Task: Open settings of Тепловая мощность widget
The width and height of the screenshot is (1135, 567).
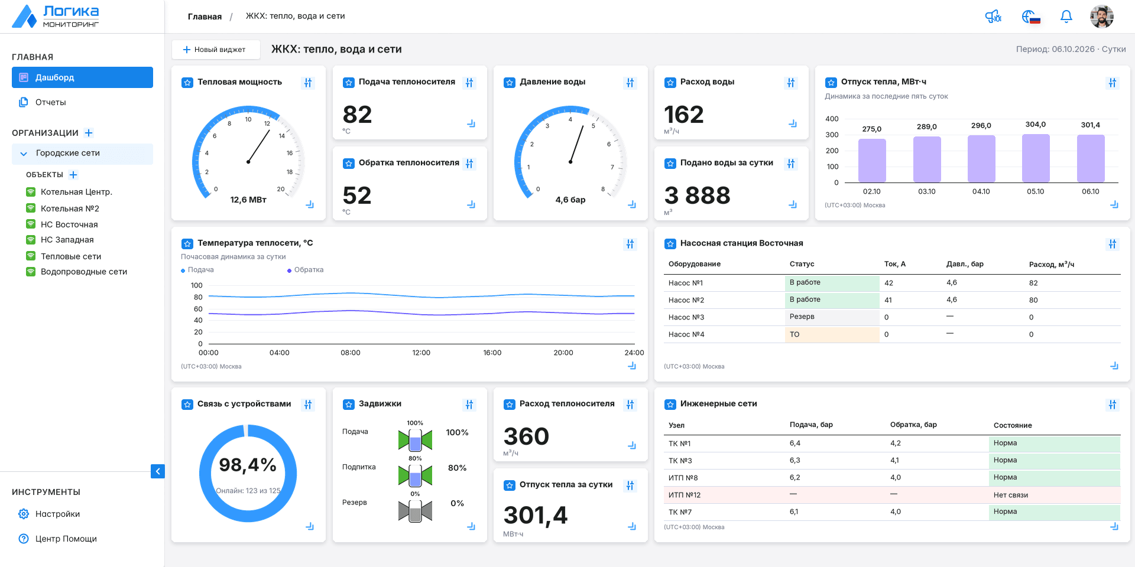Action: coord(308,83)
